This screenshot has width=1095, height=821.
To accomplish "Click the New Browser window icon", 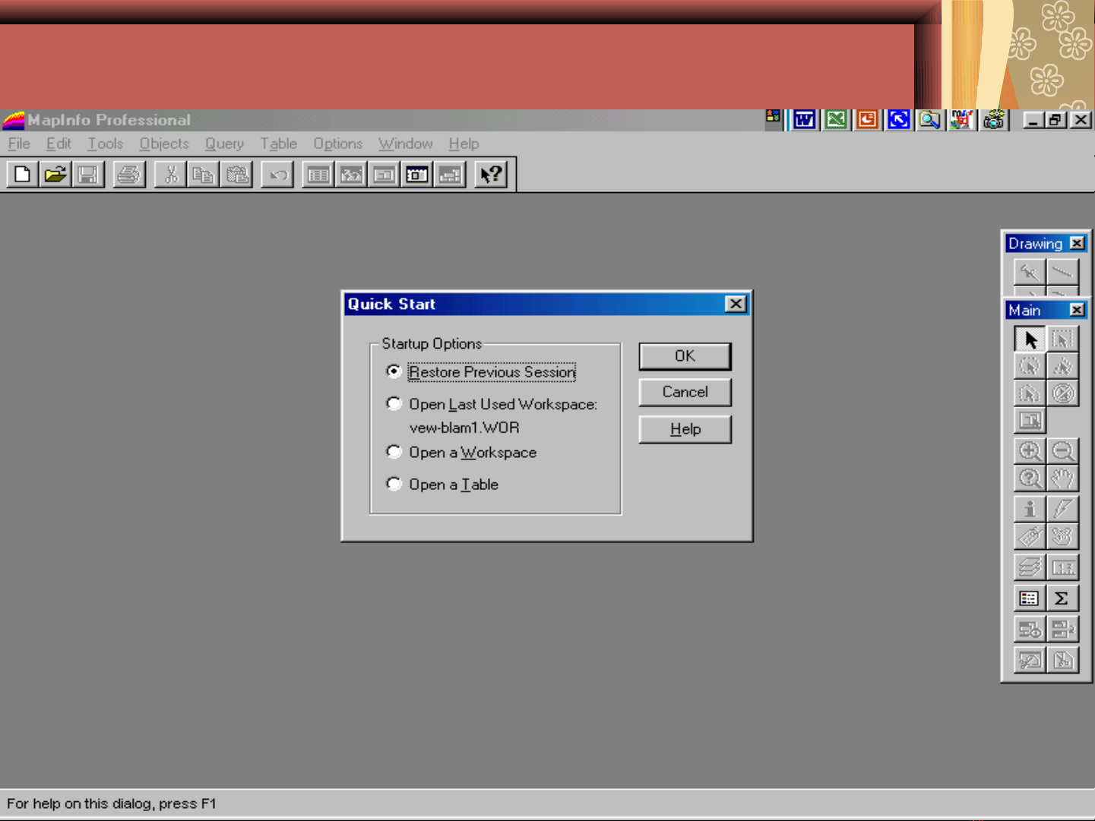I will click(x=318, y=175).
